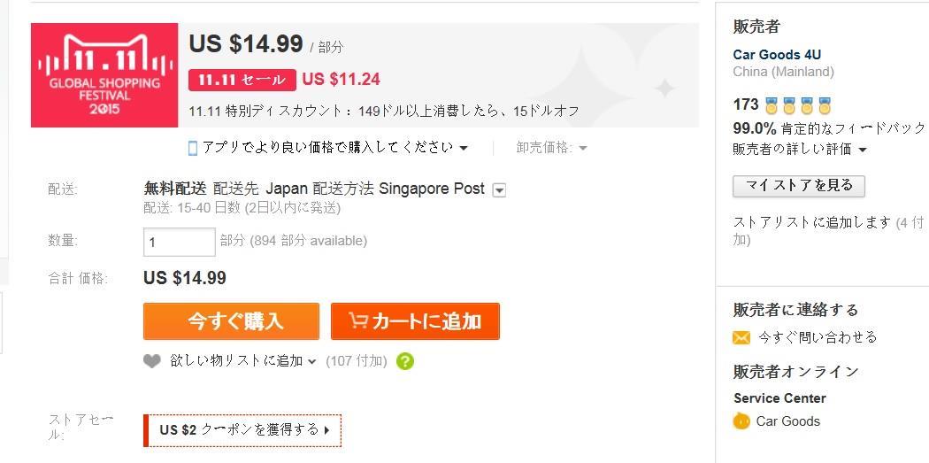Click the quantity input field

pyautogui.click(x=180, y=242)
